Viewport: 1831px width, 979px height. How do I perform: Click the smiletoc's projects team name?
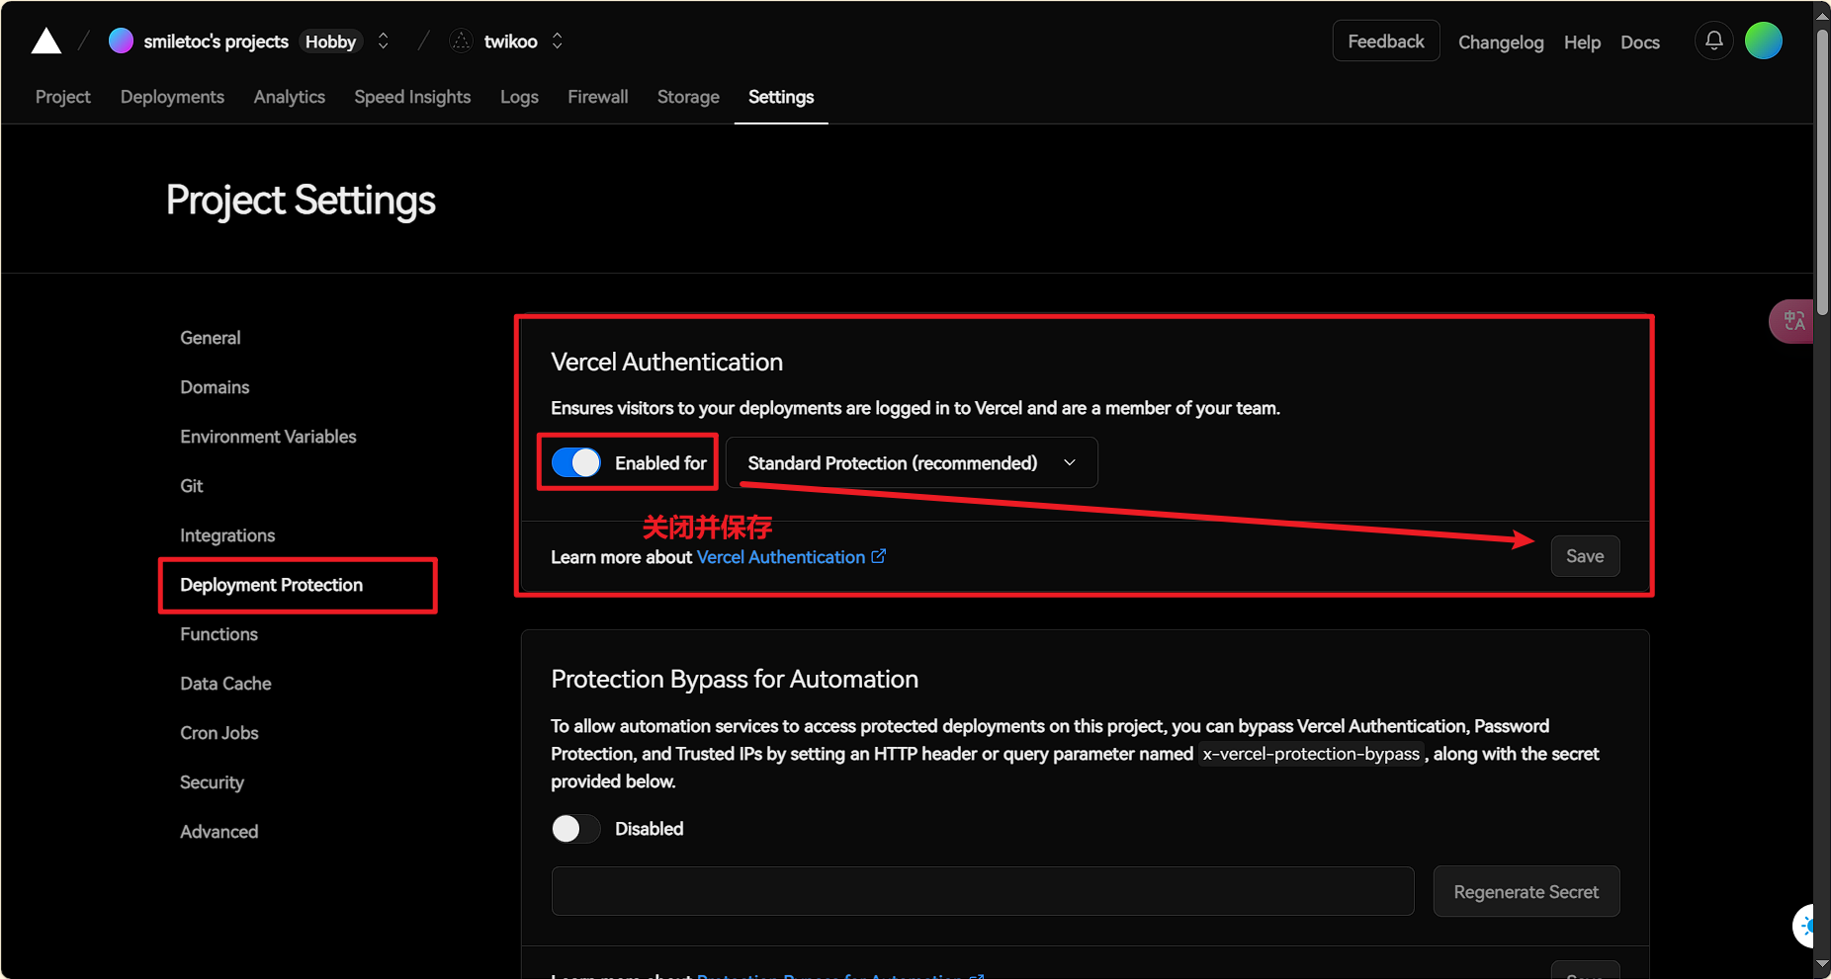pos(216,41)
